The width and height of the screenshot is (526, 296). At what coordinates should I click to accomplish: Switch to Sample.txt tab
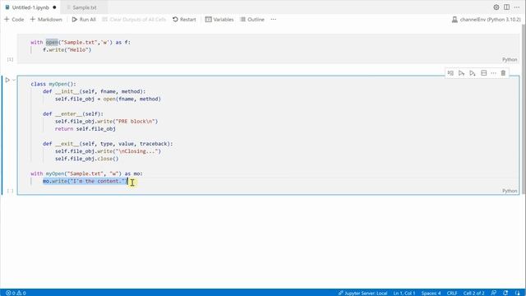85,7
